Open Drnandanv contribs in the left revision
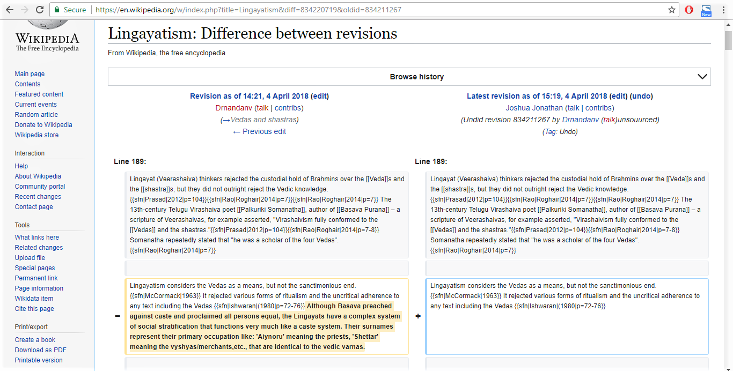The image size is (733, 371). point(289,108)
